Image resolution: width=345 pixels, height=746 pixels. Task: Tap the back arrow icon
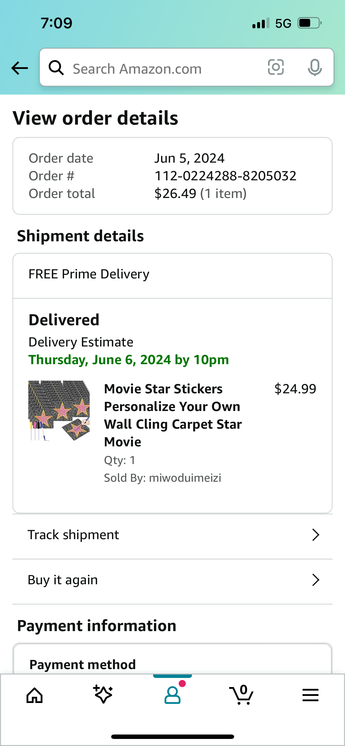pos(19,68)
